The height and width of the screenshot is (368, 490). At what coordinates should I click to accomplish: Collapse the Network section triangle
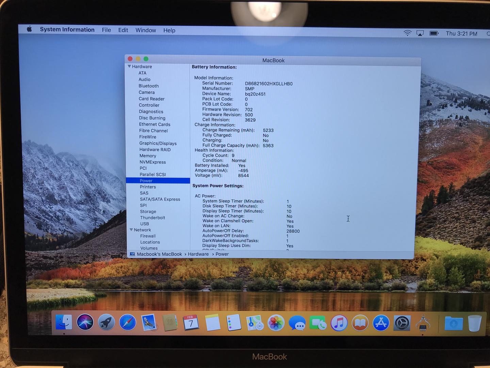coord(131,230)
